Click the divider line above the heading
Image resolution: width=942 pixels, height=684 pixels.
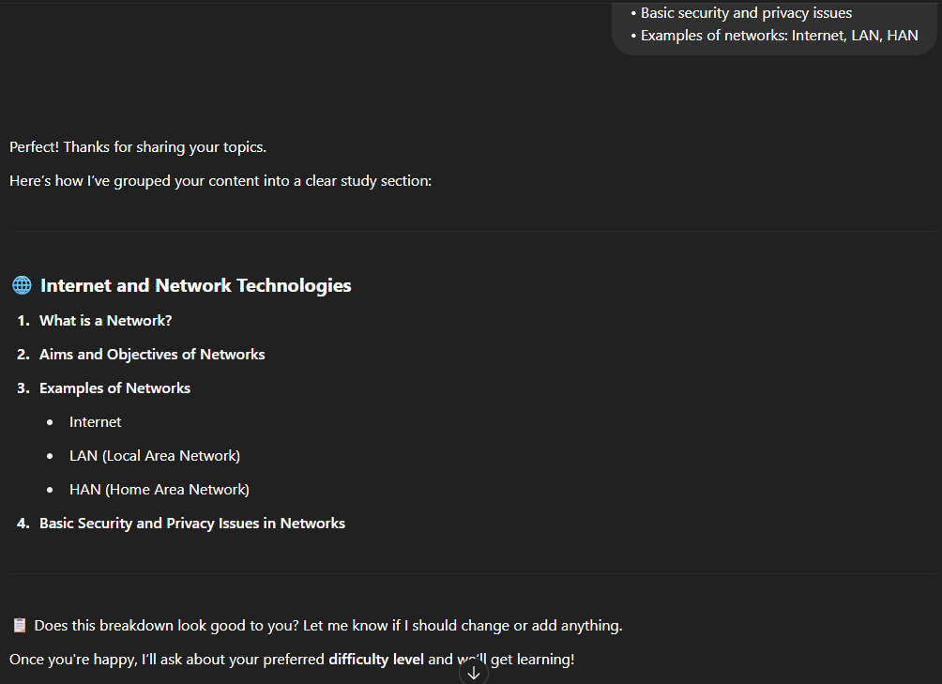471,232
